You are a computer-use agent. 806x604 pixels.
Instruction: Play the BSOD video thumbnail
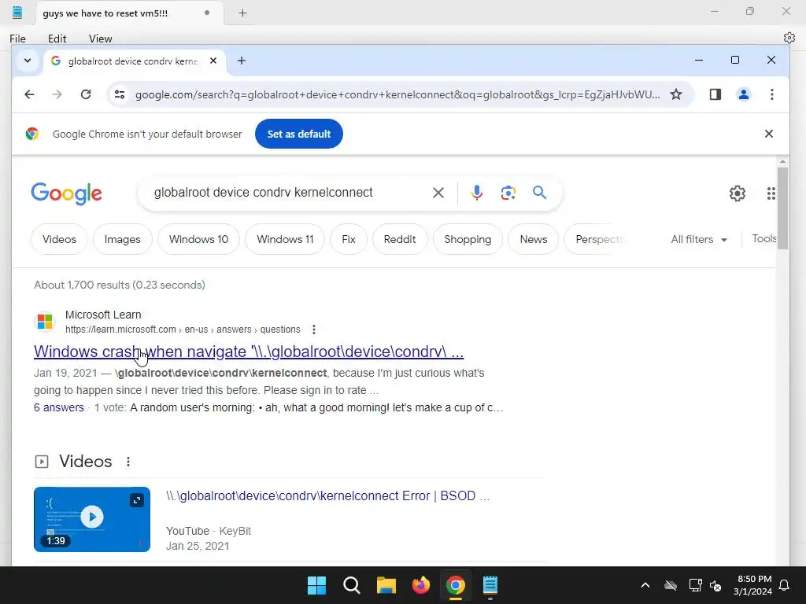(x=92, y=517)
